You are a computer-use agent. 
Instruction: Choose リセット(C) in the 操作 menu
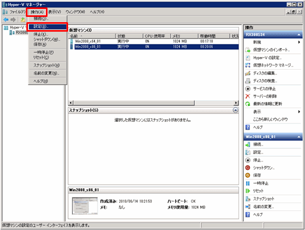pos(47,57)
